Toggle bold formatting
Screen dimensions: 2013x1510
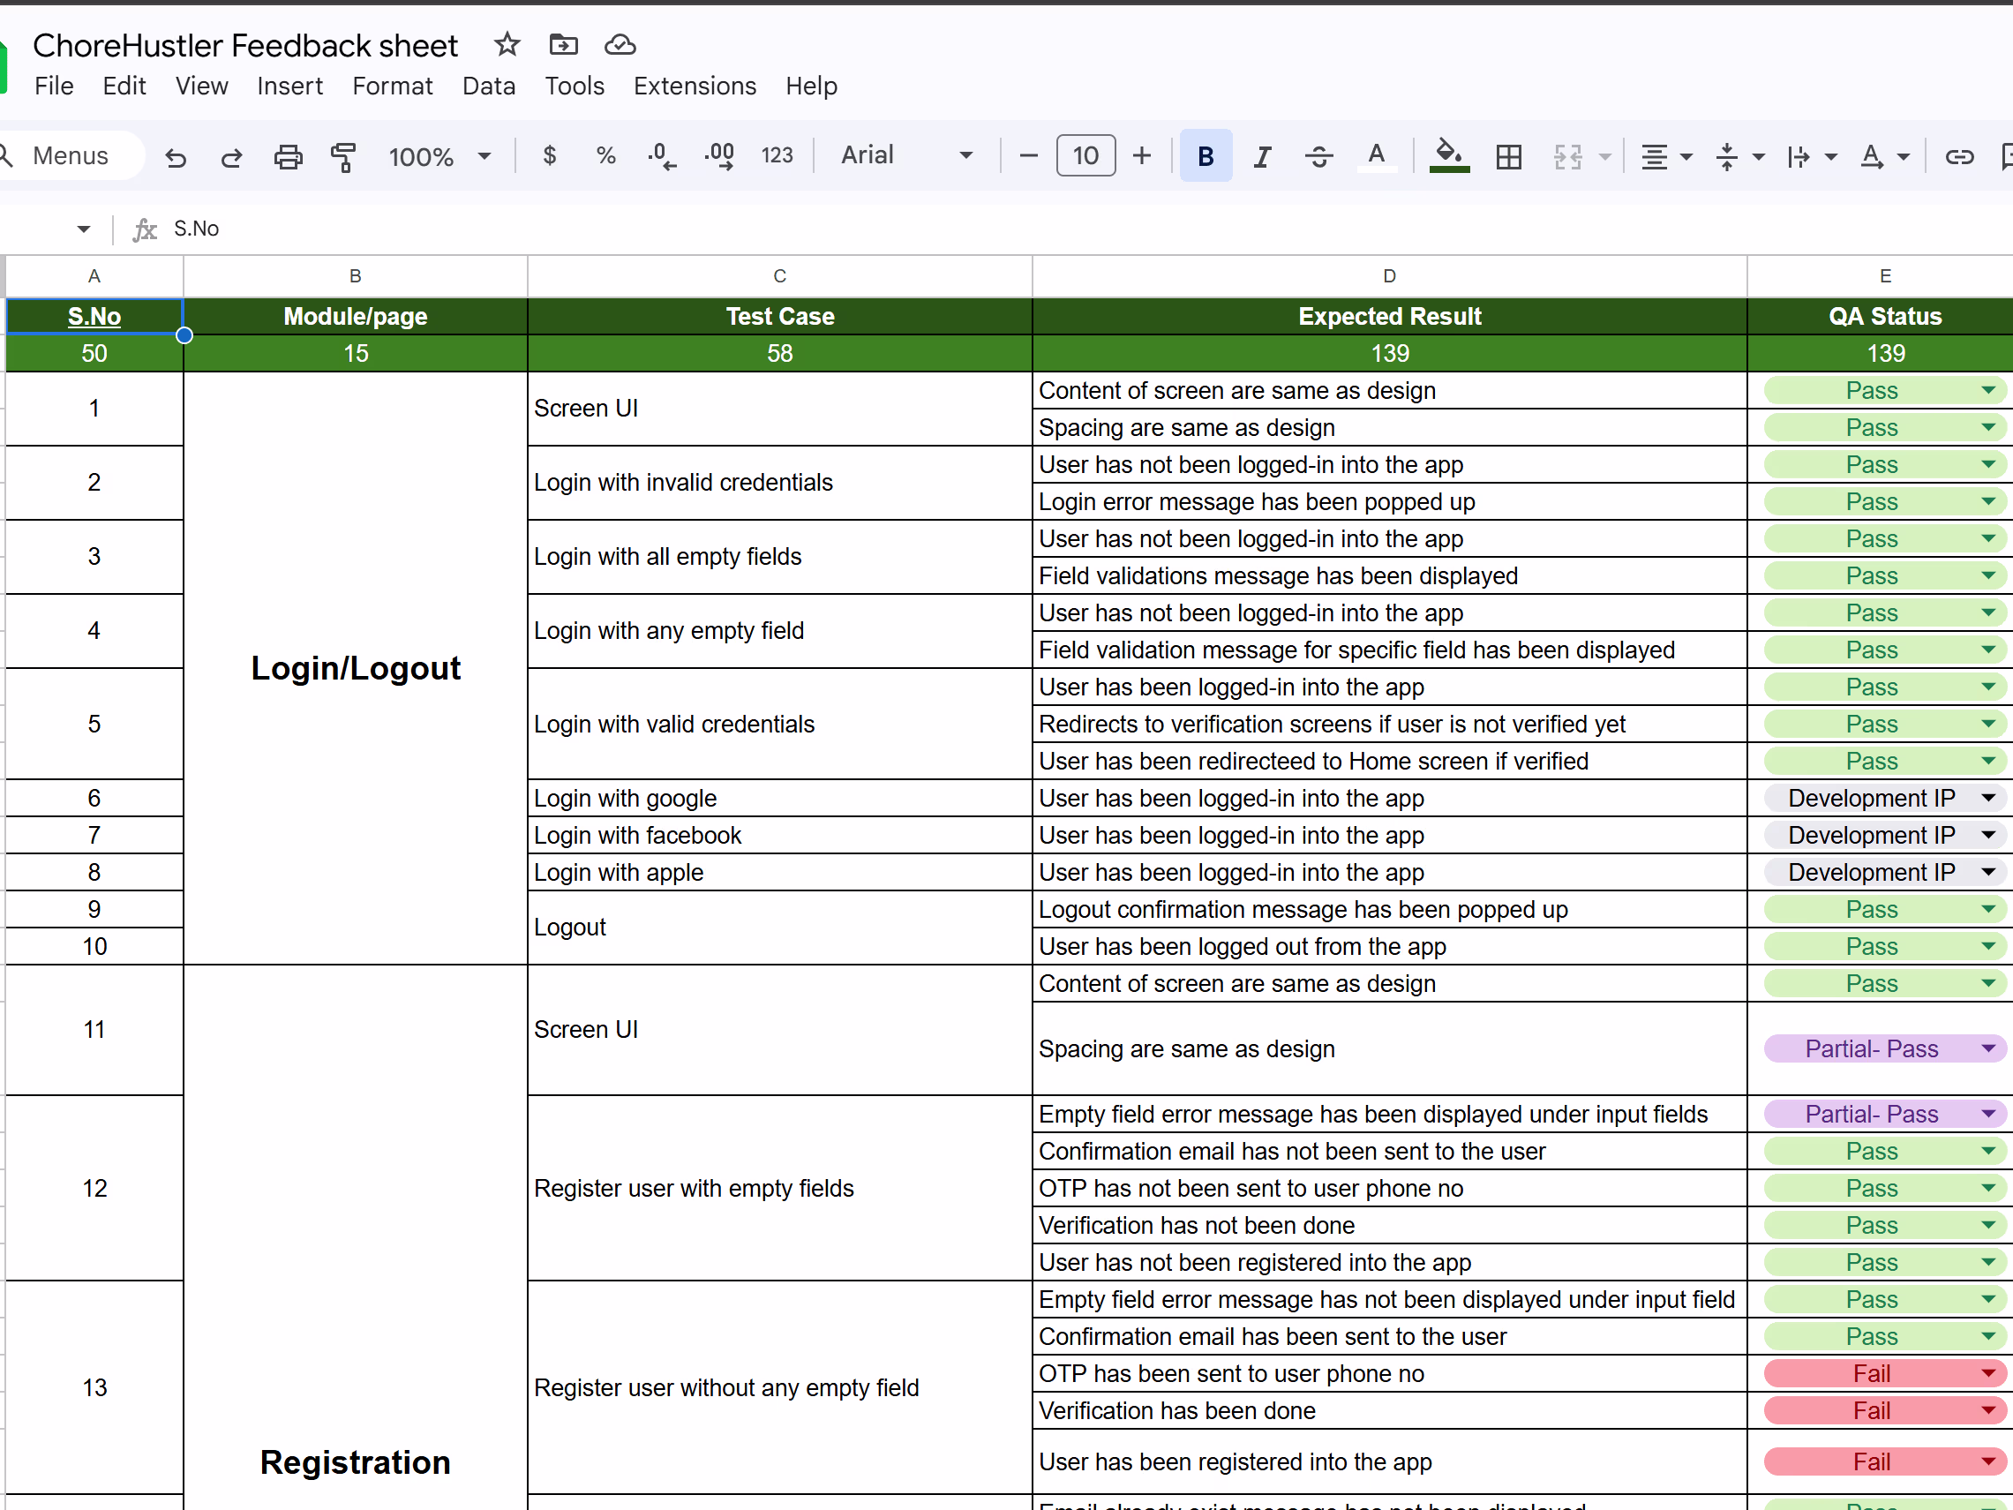click(1205, 156)
